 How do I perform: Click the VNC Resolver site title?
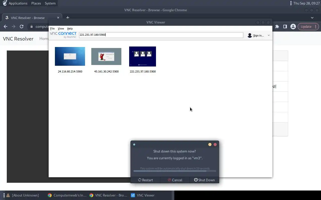18,39
